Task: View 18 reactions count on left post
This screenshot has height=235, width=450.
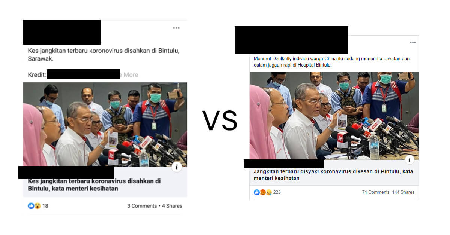Action: tap(45, 206)
